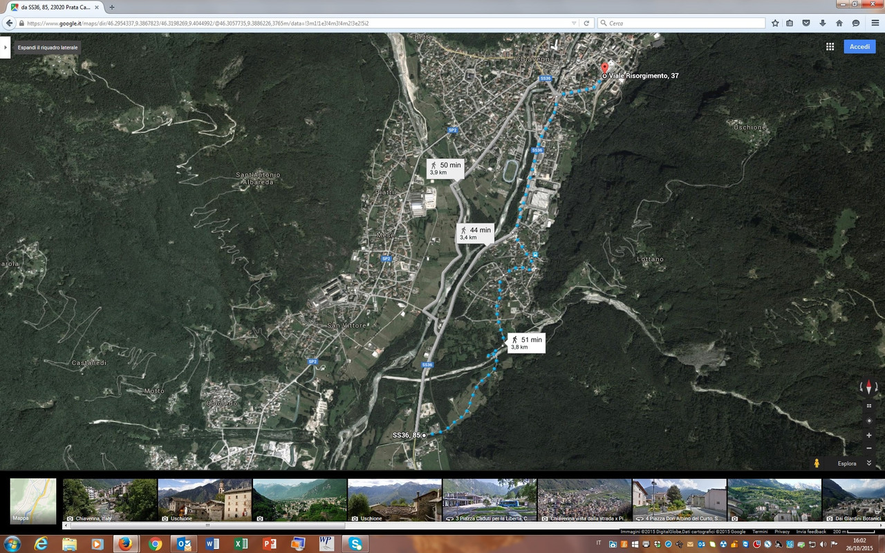The width and height of the screenshot is (885, 553).
Task: Zoom out on the map
Action: (x=869, y=448)
